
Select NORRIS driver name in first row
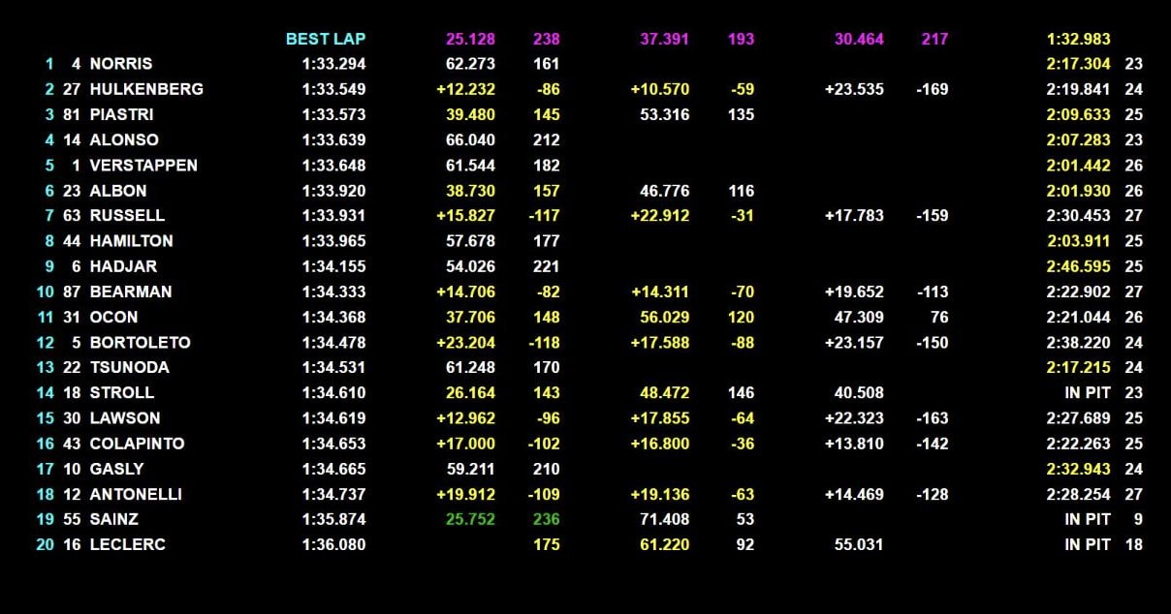(123, 65)
